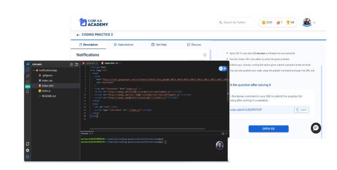The height and width of the screenshot is (170, 337).
Task: Open the help document icon below NEW badge
Action: 28,91
